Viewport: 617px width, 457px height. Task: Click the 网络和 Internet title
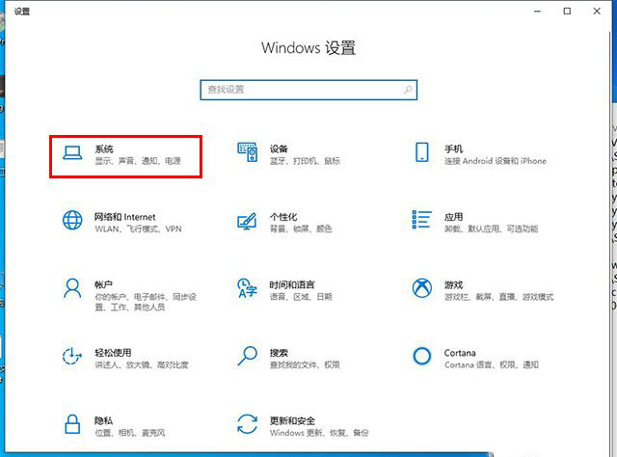pyautogui.click(x=124, y=217)
